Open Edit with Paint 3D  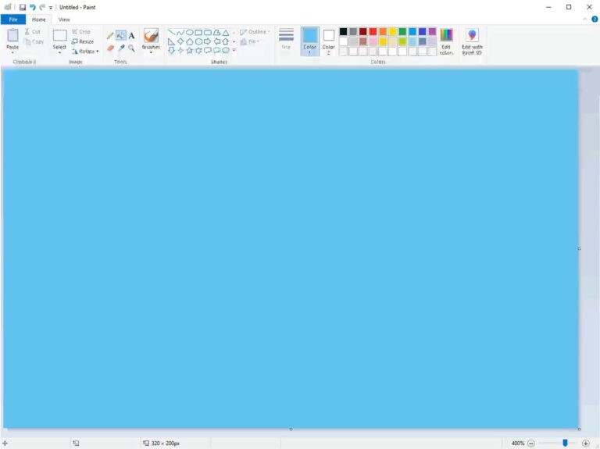click(472, 41)
